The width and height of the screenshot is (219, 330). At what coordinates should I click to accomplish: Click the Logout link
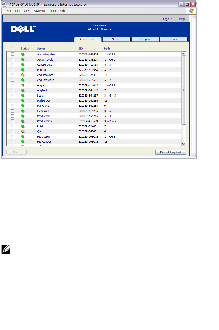pos(167,19)
